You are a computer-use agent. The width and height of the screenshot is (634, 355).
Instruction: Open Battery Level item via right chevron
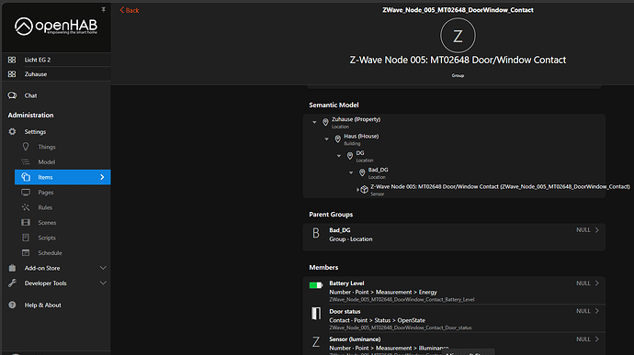point(597,283)
